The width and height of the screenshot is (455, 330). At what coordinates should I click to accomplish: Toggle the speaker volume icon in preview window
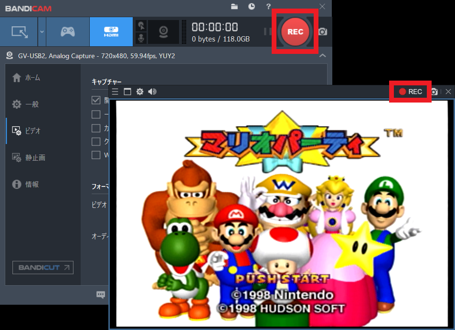(x=152, y=92)
